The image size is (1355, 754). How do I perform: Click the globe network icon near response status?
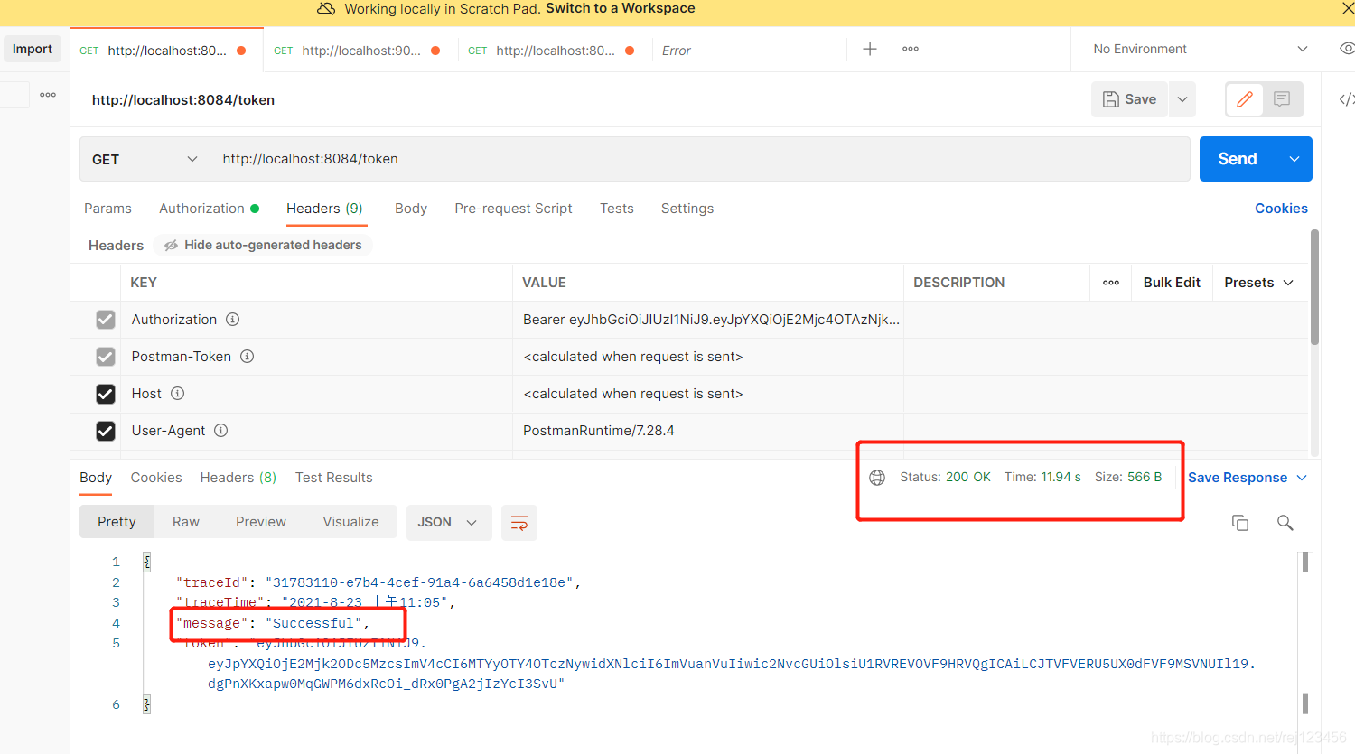coord(877,478)
